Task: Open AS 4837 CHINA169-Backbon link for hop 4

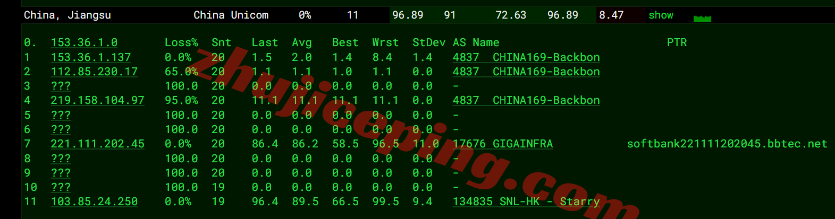Action: click(526, 100)
